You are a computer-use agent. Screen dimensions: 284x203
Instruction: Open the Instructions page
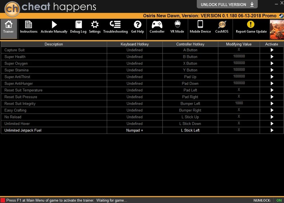point(29,27)
